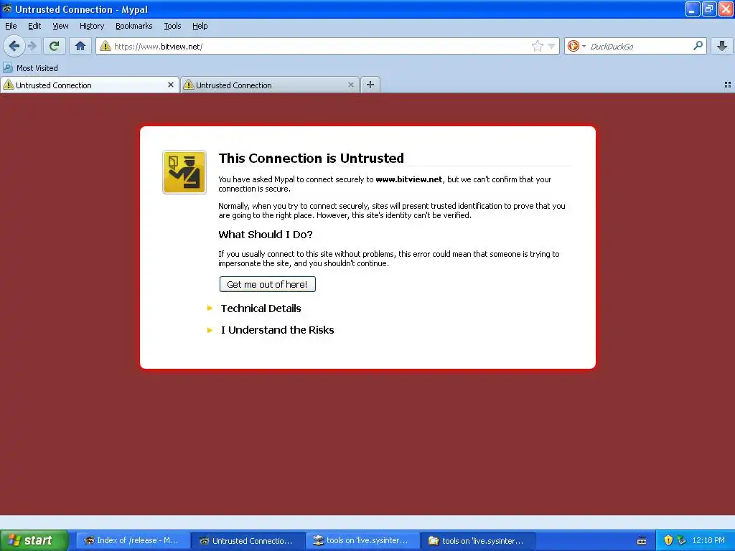
Task: Close the first Untrusted Connection tab
Action: (x=171, y=85)
